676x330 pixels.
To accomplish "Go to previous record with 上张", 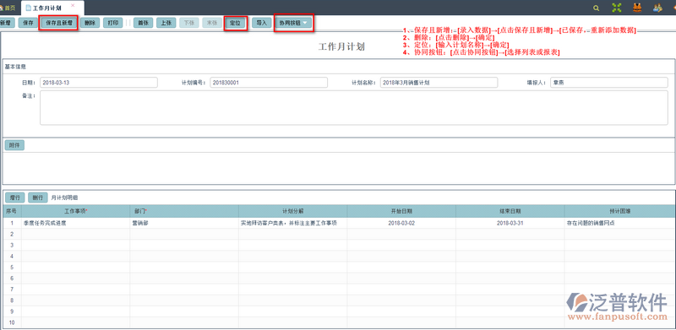I will click(166, 23).
